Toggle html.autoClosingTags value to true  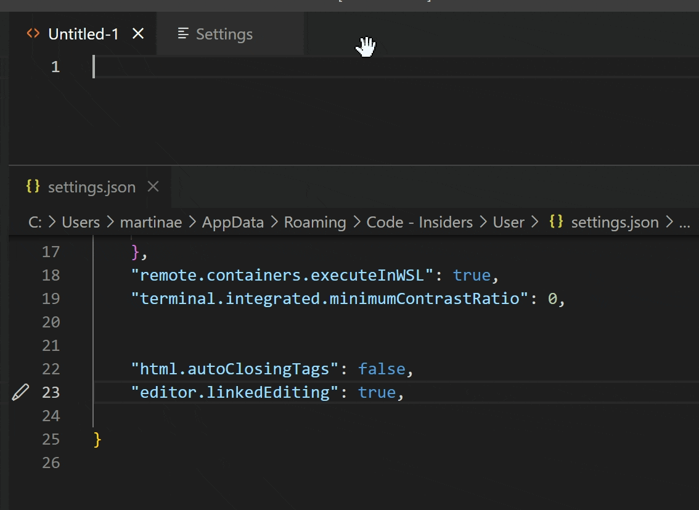382,368
